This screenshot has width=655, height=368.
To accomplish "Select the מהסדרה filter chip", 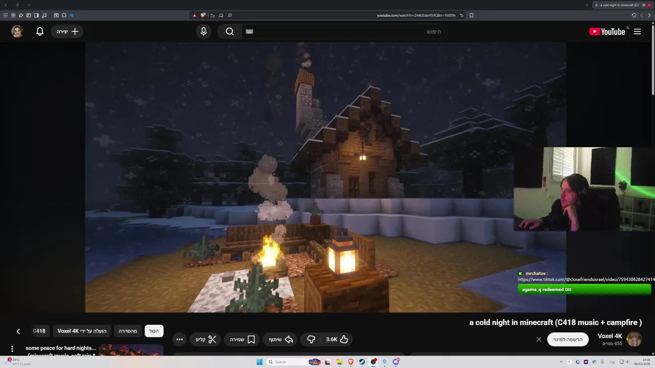I will (x=128, y=331).
